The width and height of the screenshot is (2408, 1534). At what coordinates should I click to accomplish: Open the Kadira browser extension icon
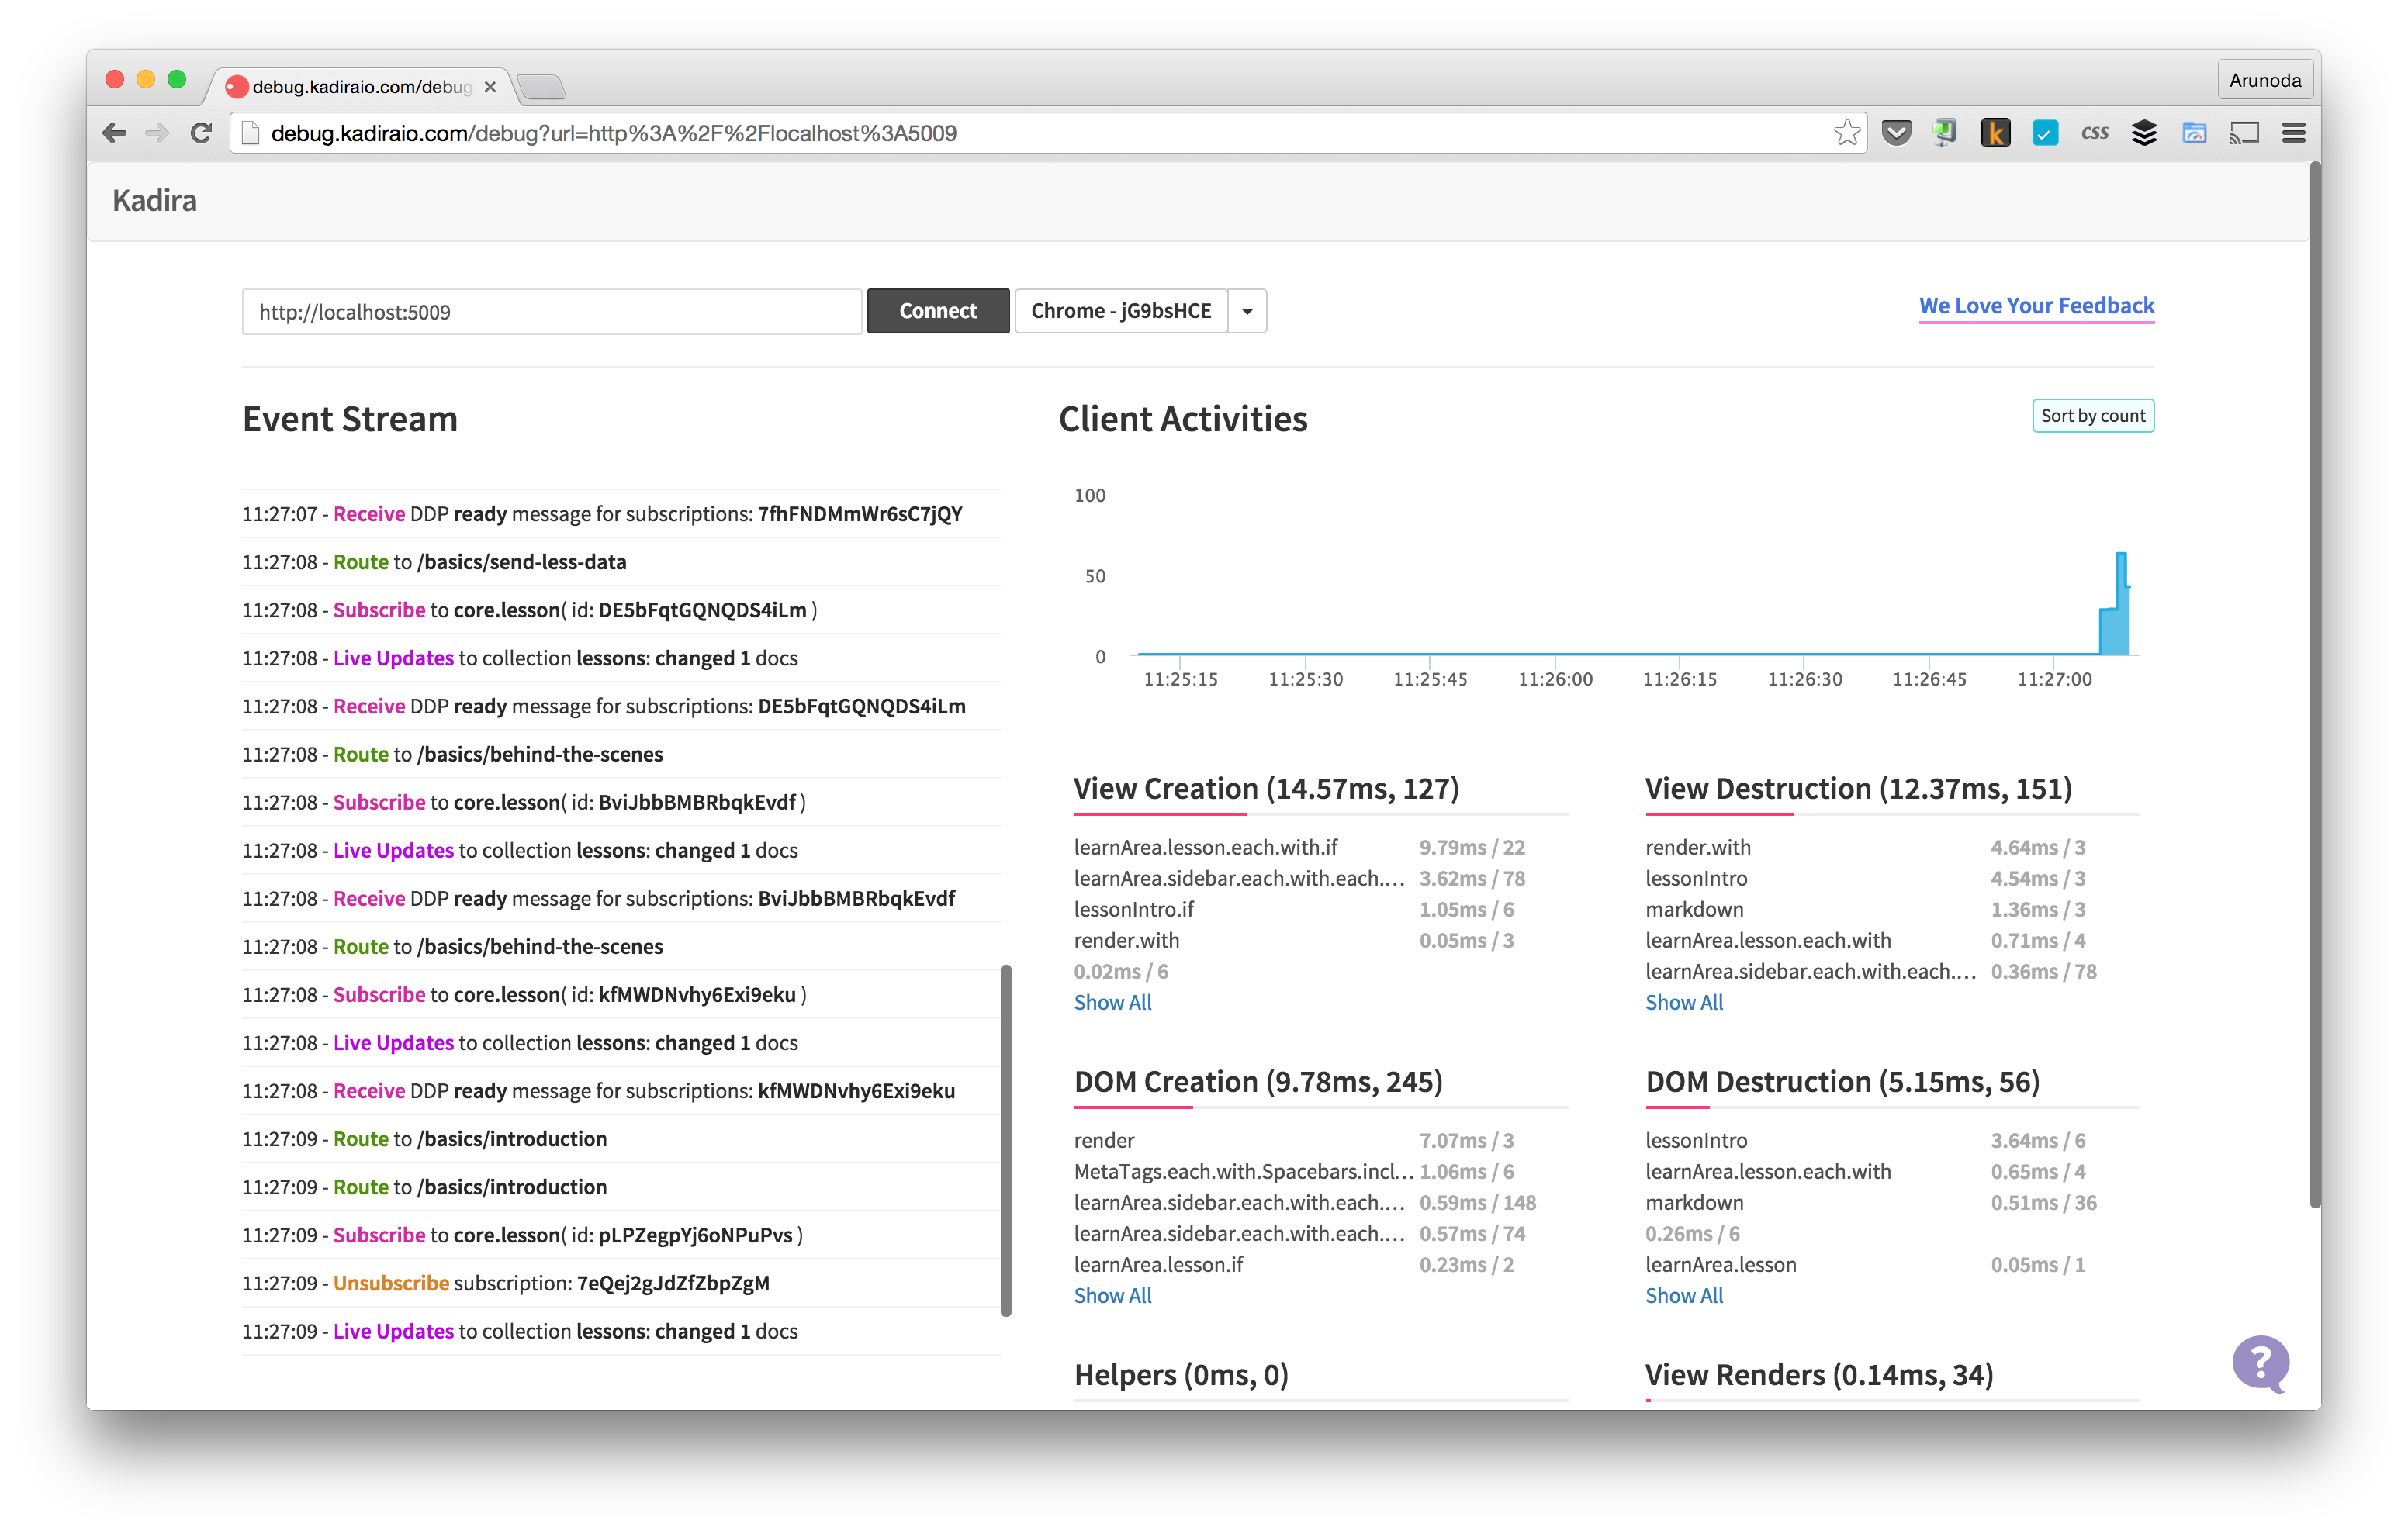(1996, 131)
